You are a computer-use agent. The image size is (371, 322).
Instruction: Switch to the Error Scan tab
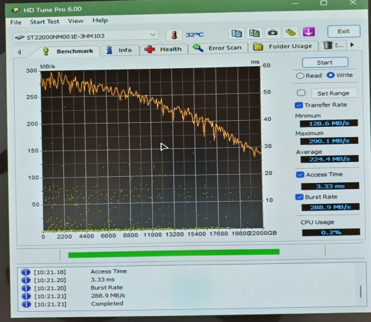click(218, 48)
